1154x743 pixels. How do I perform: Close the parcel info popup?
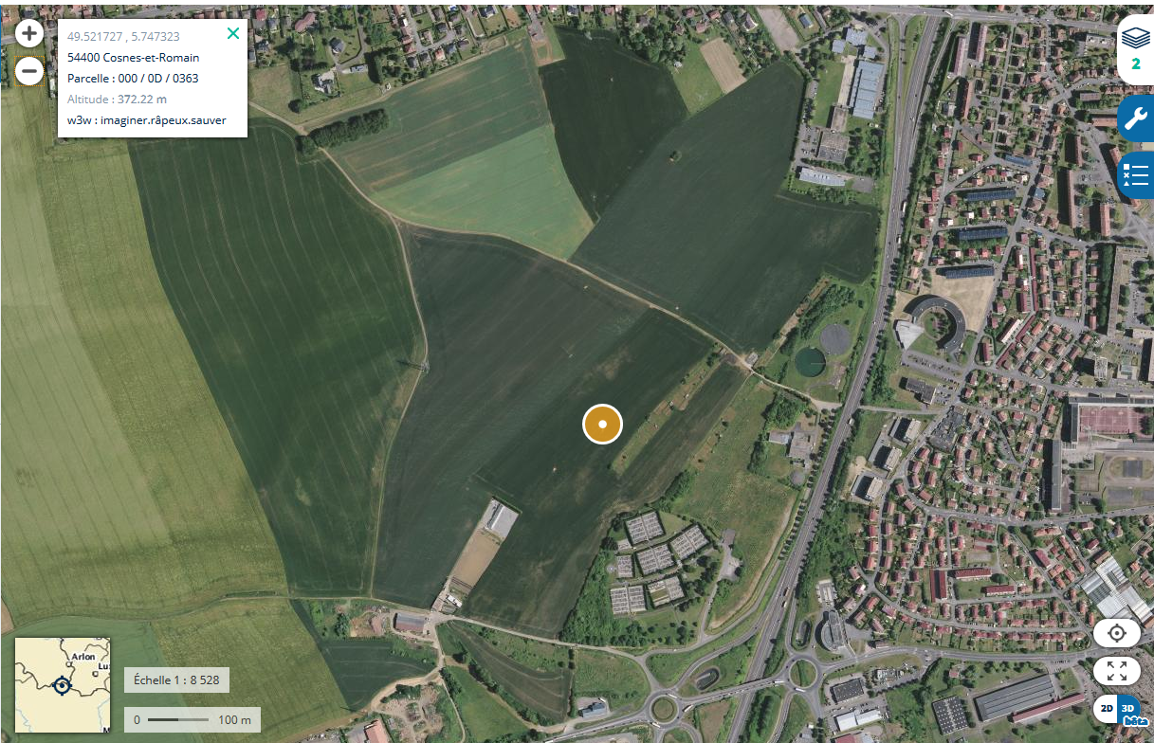pos(233,34)
